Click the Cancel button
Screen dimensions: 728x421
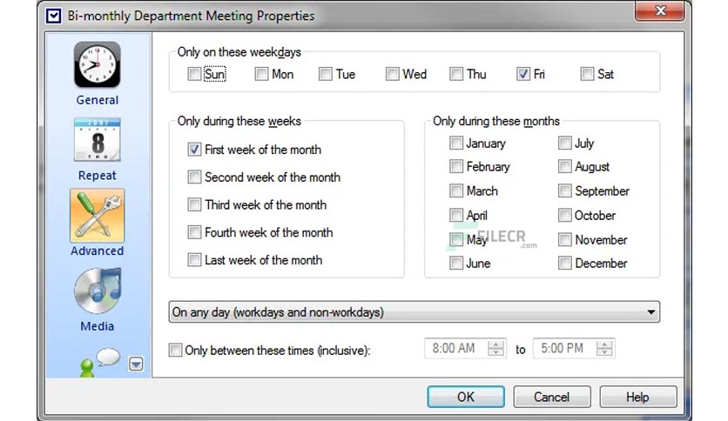coord(551,397)
